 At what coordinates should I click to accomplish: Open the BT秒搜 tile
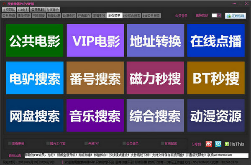point(216,78)
